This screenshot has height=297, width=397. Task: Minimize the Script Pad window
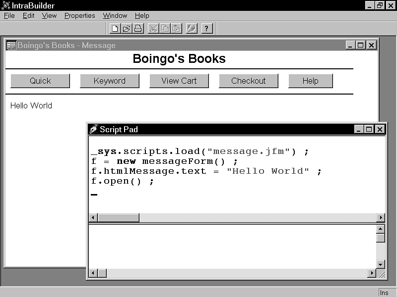(358, 129)
